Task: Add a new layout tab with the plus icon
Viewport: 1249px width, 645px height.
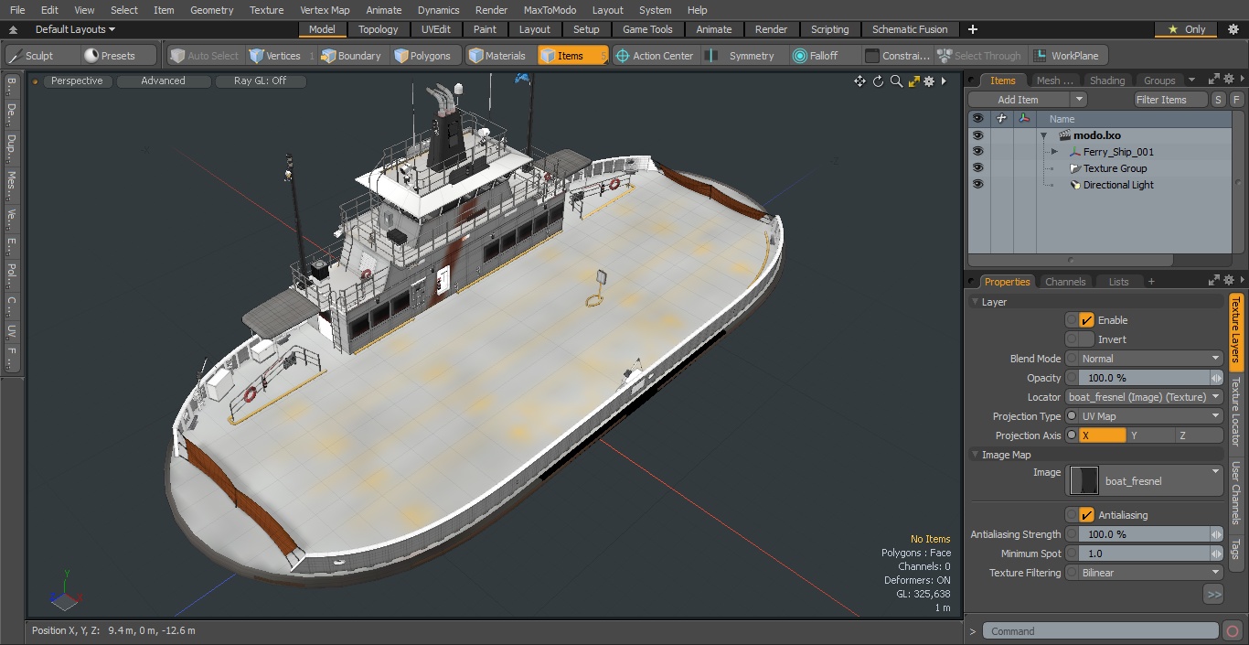Action: pos(972,29)
